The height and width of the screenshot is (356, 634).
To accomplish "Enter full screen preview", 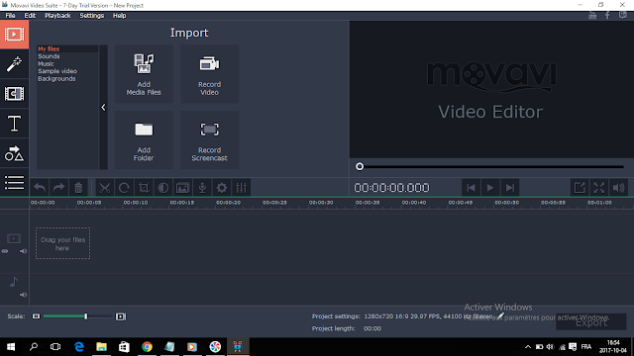I will pyautogui.click(x=598, y=188).
